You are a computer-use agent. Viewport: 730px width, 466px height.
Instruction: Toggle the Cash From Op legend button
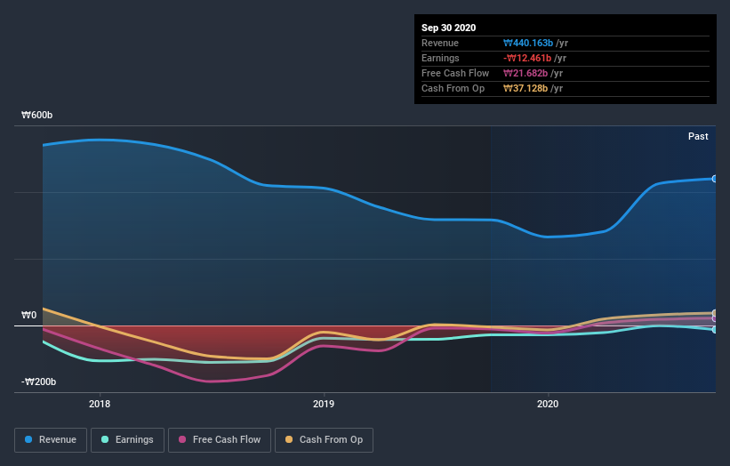pos(324,440)
